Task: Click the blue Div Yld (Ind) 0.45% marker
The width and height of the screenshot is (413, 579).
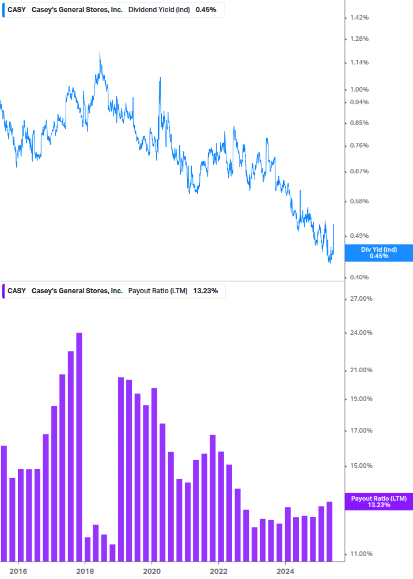Action: [378, 253]
